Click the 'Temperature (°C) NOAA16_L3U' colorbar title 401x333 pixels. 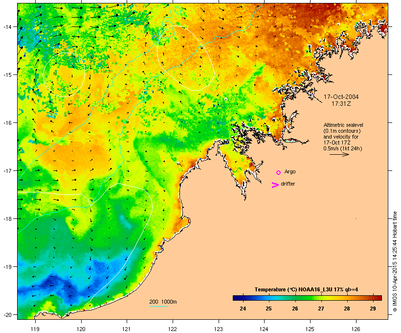pos(293,289)
